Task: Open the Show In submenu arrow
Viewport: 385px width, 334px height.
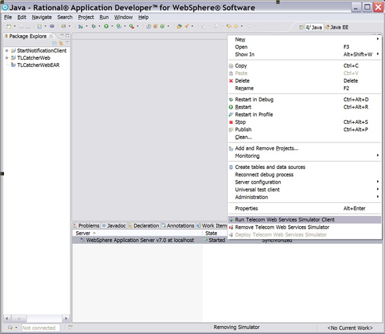Action: tap(378, 54)
